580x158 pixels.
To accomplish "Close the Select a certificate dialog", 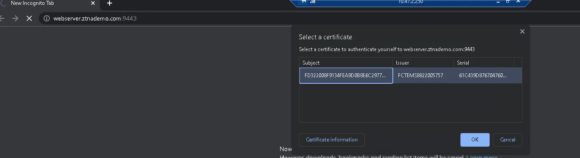I will [522, 31].
